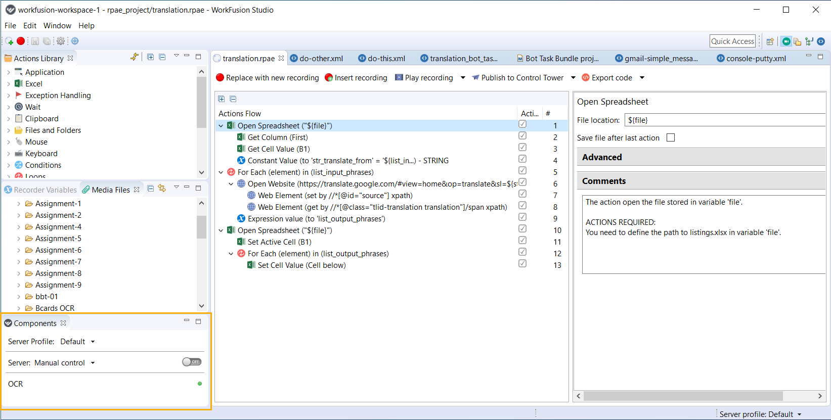Expand the Assignment-1 folder in Media Files
The height and width of the screenshot is (420, 831).
point(19,204)
